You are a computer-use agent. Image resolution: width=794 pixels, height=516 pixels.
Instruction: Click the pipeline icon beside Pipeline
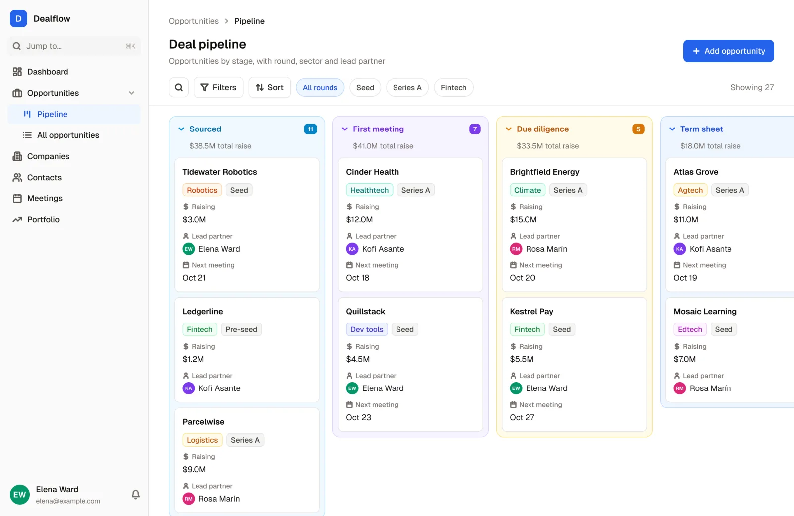click(27, 114)
